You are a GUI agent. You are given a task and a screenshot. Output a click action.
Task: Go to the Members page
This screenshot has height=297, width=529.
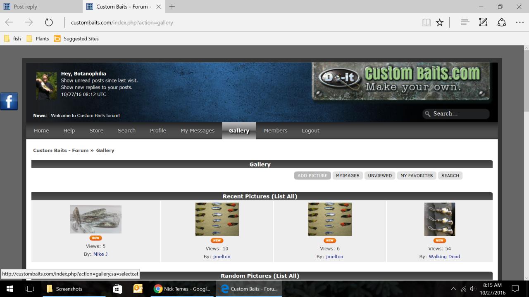point(275,131)
